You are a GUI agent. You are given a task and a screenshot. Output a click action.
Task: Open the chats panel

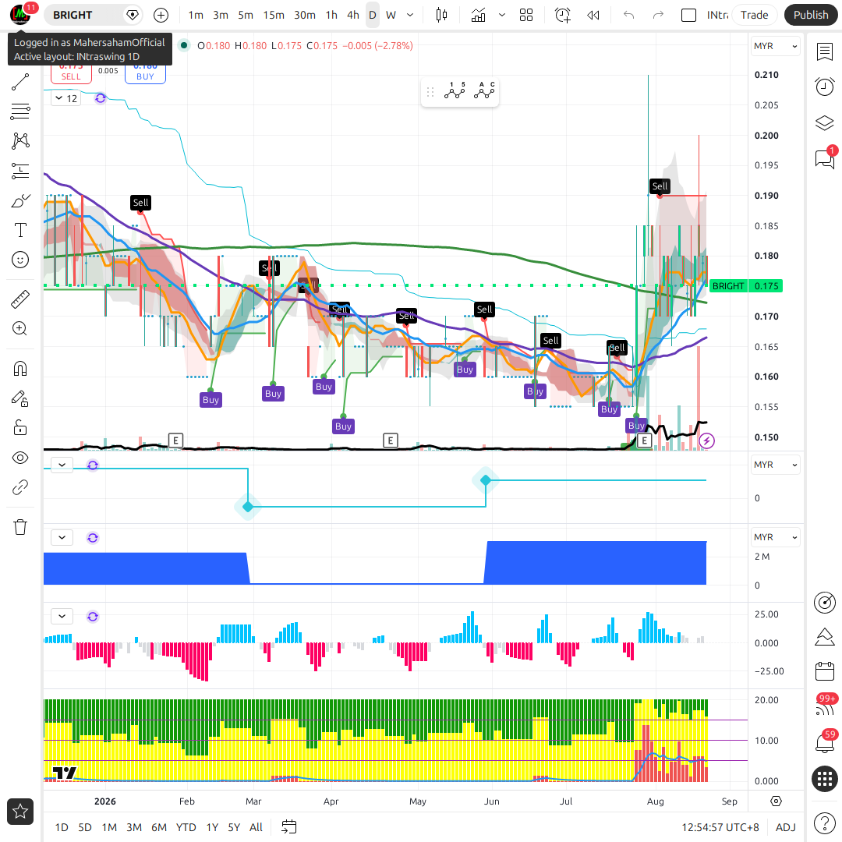(x=824, y=158)
